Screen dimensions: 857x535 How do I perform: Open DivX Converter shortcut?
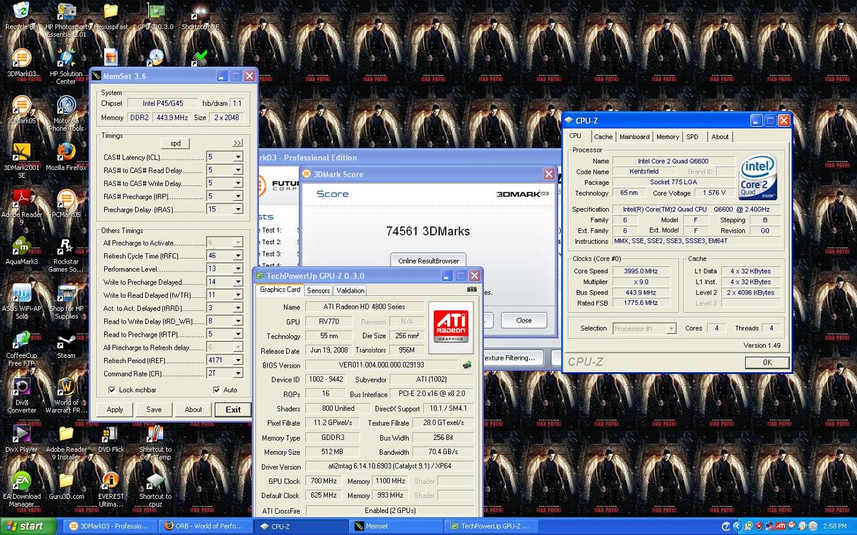pyautogui.click(x=21, y=395)
